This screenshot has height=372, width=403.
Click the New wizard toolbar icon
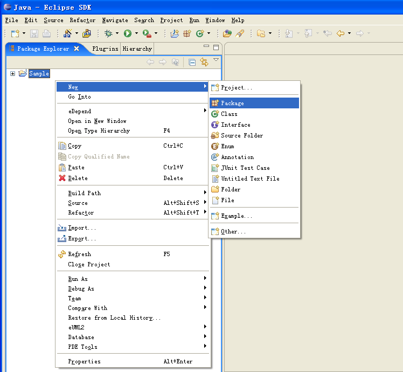[15, 33]
